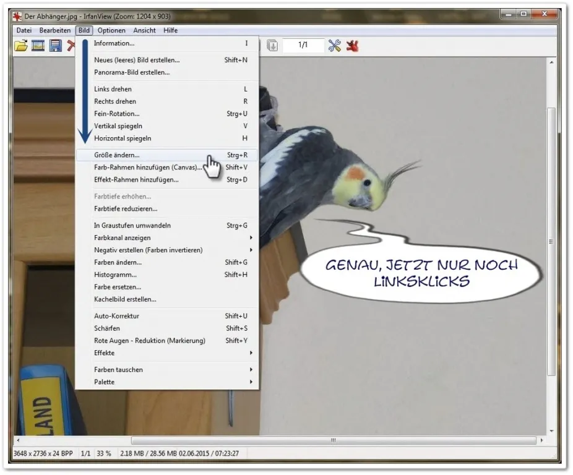The image size is (573, 475).
Task: Expand the Palette submenu
Action: point(167,382)
